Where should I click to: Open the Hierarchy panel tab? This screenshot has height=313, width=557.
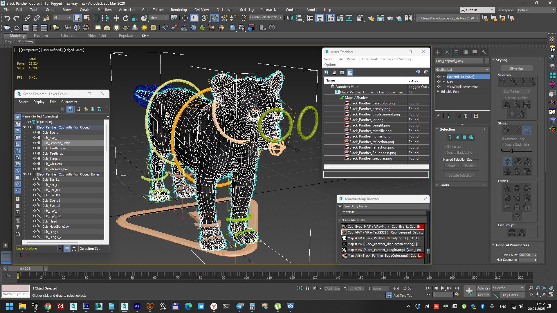coord(456,52)
